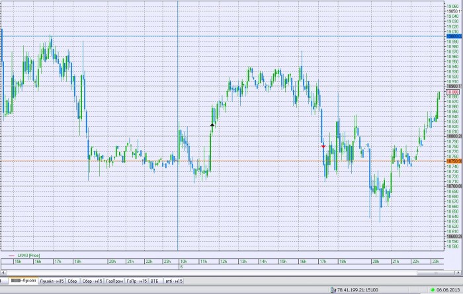
Task: Click the server address 78.41.199.21:15100
Action: pyautogui.click(x=357, y=290)
